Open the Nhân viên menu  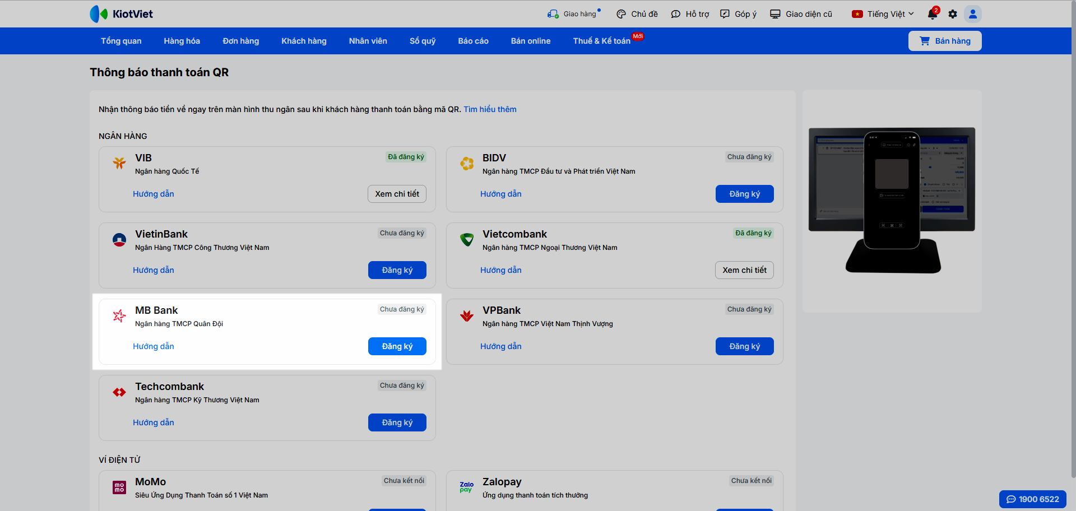[x=368, y=41]
